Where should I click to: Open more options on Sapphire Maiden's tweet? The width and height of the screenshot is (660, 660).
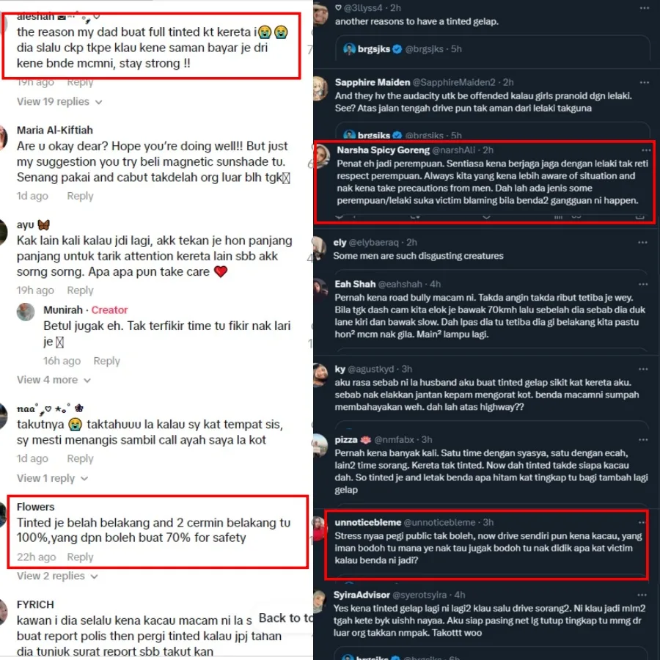(644, 81)
